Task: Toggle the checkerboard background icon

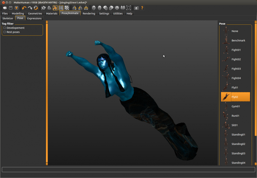Action: (66, 8)
